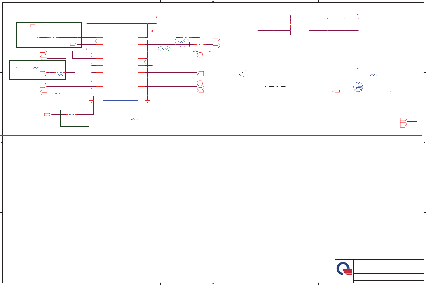Click the resistor circled by the green oval
The height and width of the screenshot is (302, 428).
click(x=164, y=49)
